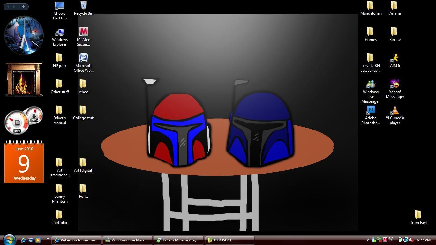Select the Windows Explorer desktop shortcut

pyautogui.click(x=60, y=37)
